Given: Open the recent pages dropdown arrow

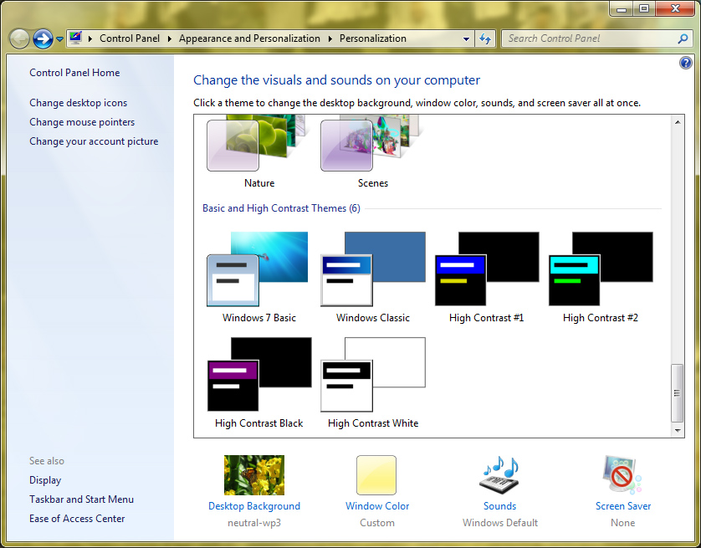Looking at the screenshot, I should point(59,39).
